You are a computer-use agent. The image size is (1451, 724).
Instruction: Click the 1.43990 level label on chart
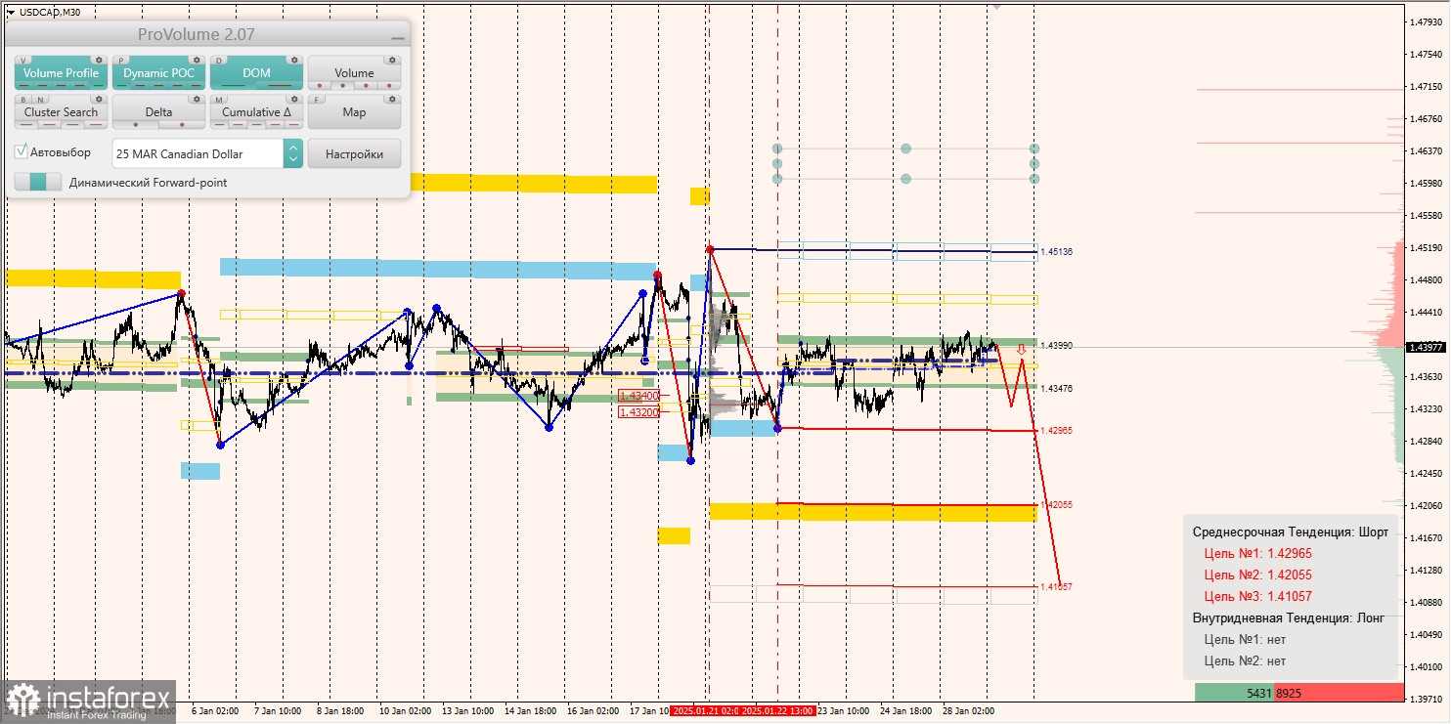1056,346
